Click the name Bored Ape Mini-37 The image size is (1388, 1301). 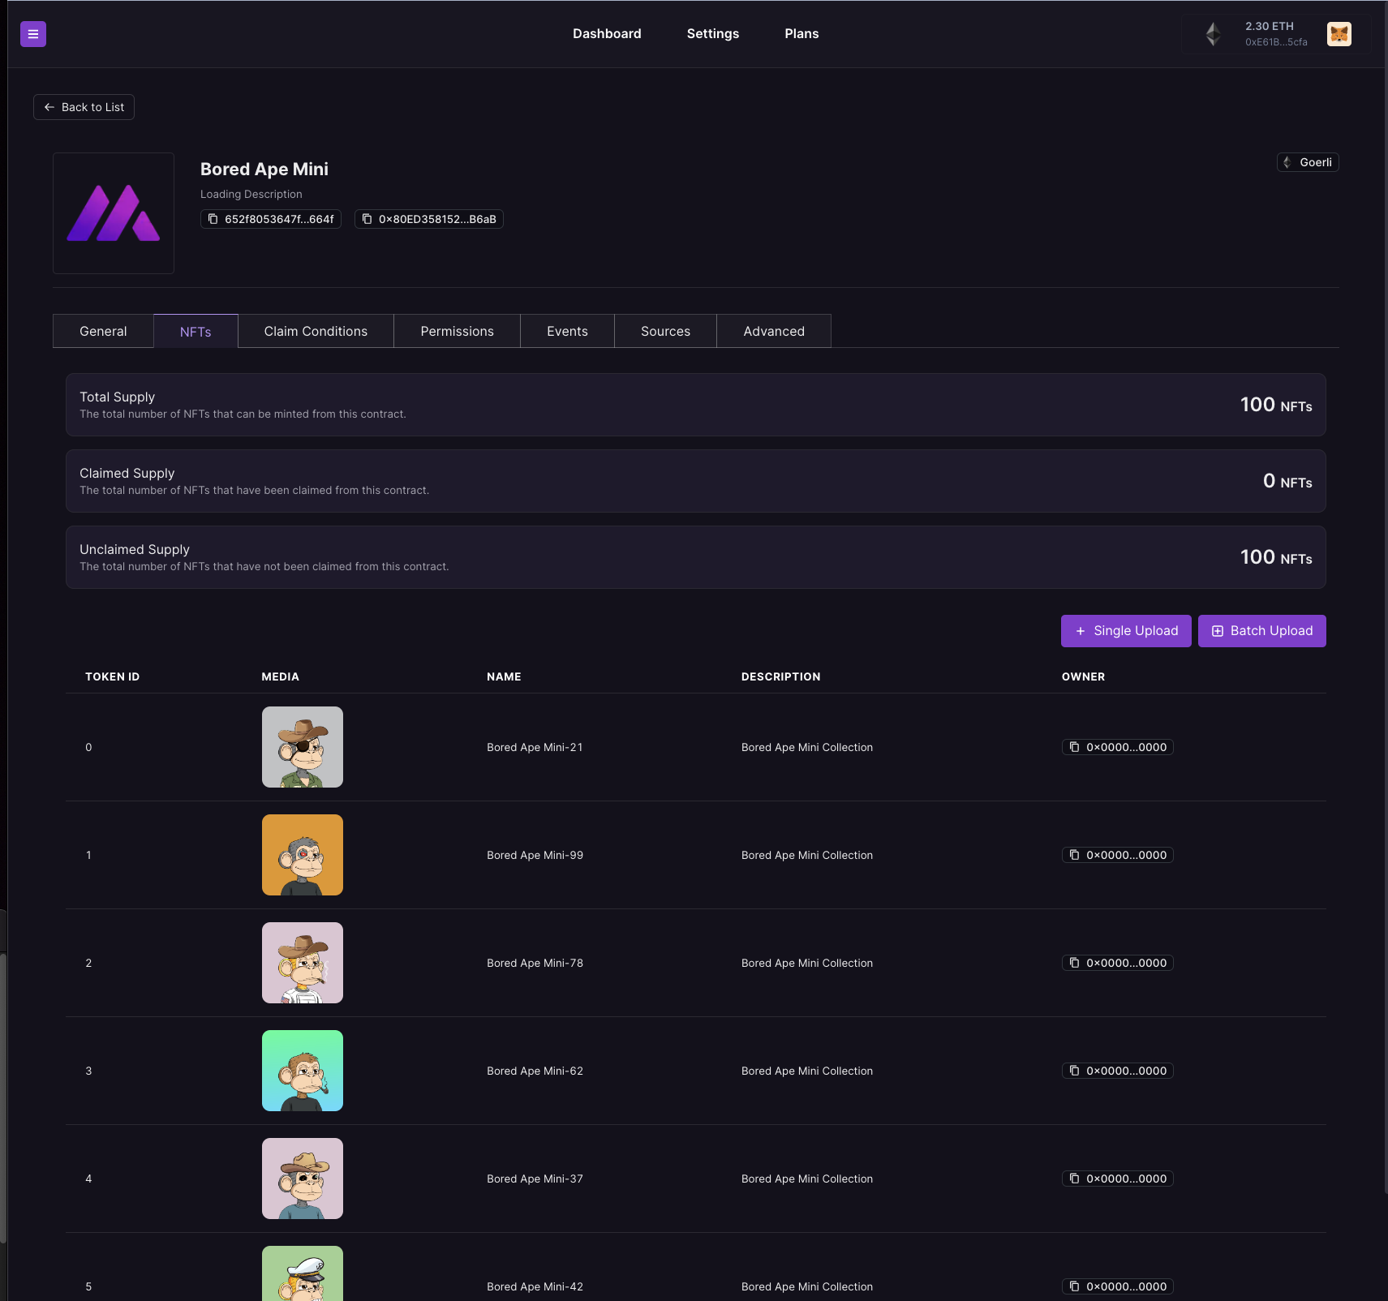click(x=535, y=1179)
